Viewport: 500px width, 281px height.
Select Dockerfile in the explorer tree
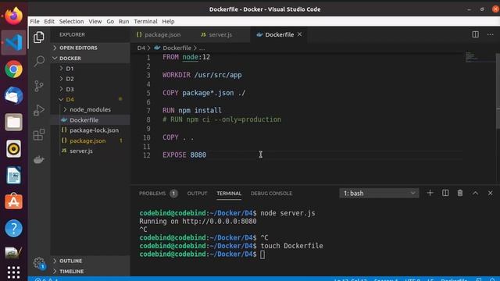point(91,120)
